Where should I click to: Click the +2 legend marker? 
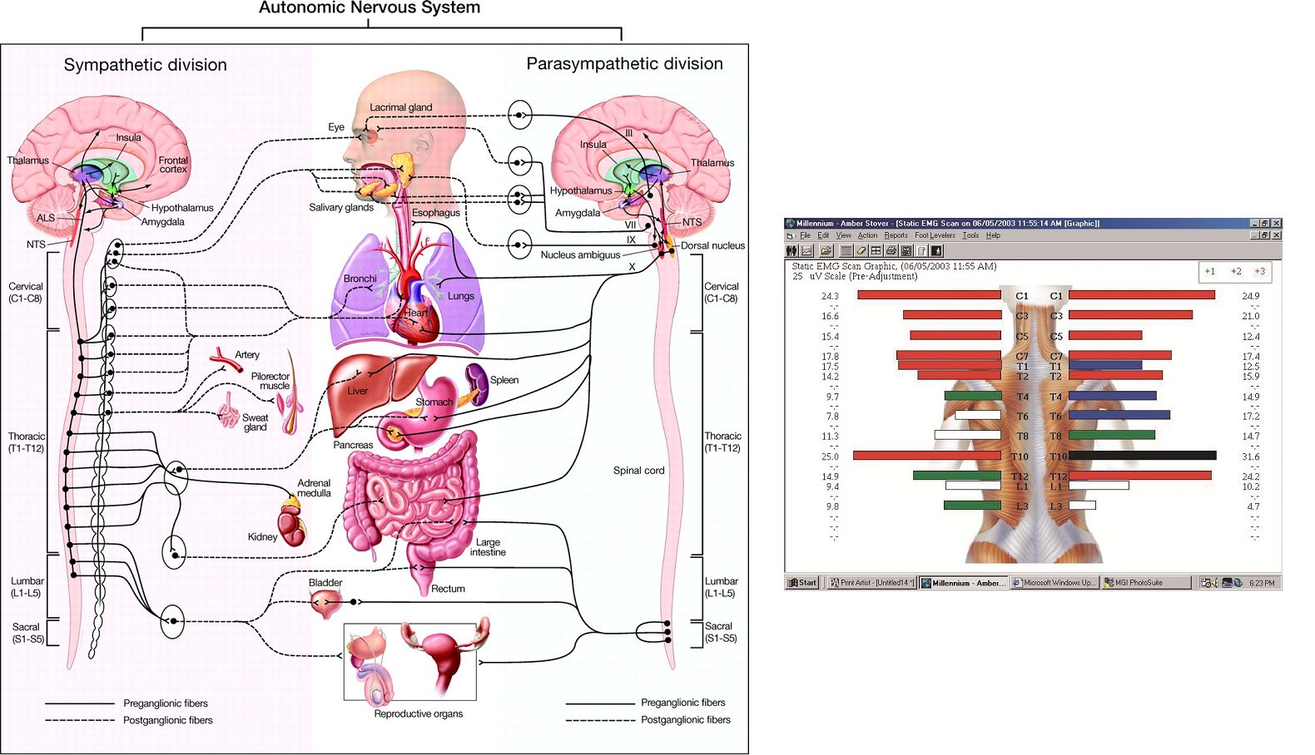point(1236,271)
